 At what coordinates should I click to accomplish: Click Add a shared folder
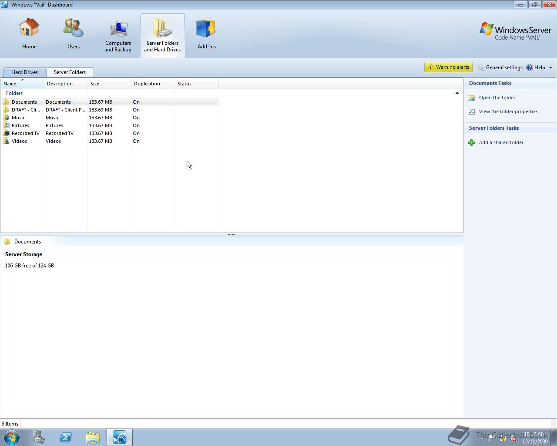(501, 142)
